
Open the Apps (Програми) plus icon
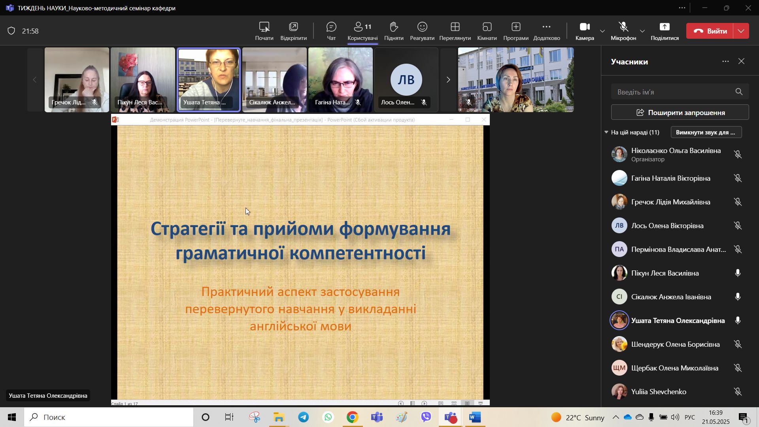pyautogui.click(x=516, y=27)
